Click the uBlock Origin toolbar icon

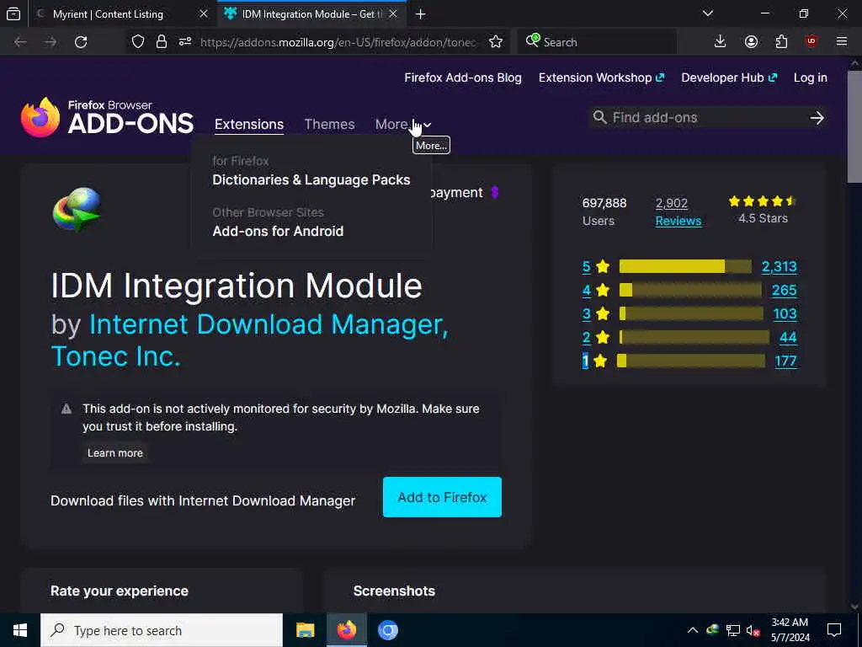(811, 42)
